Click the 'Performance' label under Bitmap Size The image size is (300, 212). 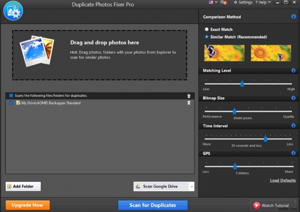coord(212,117)
